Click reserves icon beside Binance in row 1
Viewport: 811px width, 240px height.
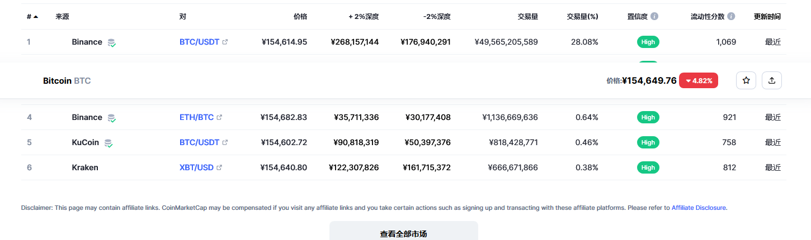(112, 42)
